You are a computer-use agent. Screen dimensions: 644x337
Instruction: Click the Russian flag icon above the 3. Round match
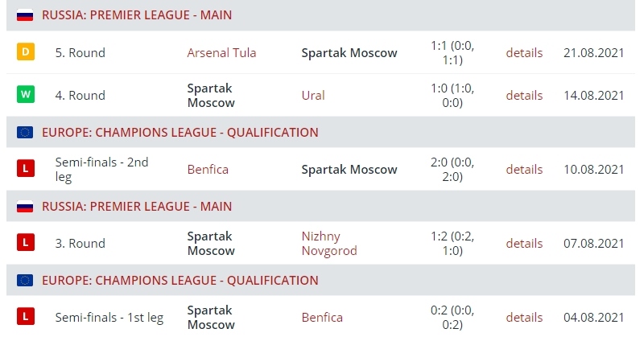(x=24, y=206)
